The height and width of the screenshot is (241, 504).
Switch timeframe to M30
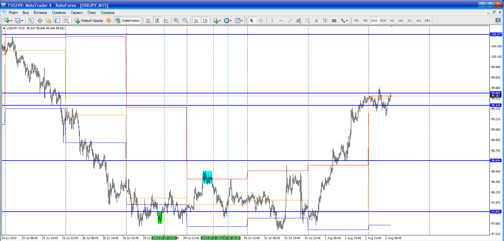click(383, 21)
